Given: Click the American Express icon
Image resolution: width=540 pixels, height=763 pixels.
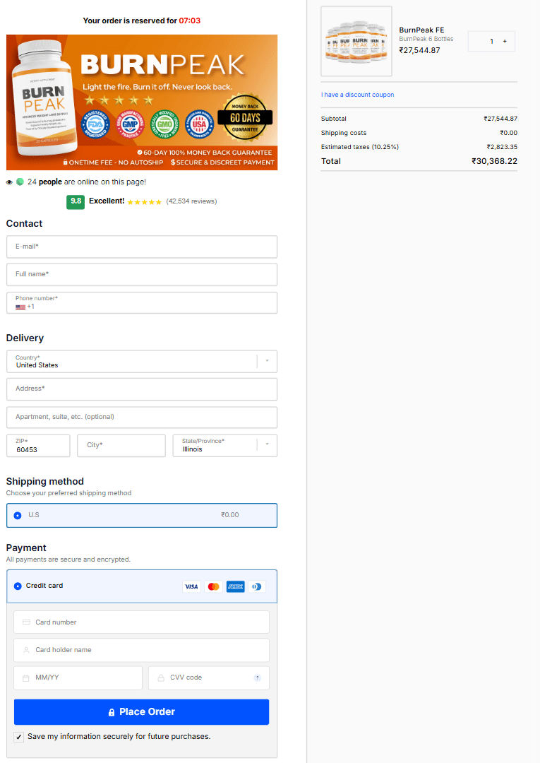Looking at the screenshot, I should click(x=235, y=586).
